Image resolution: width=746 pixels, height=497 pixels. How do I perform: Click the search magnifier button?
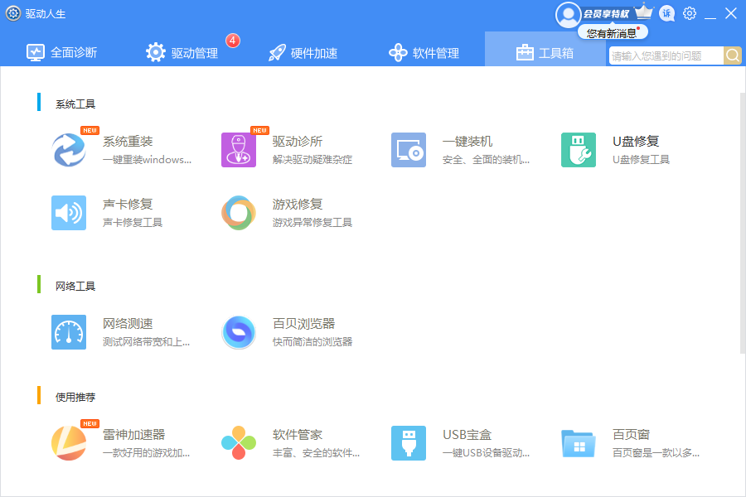[733, 55]
